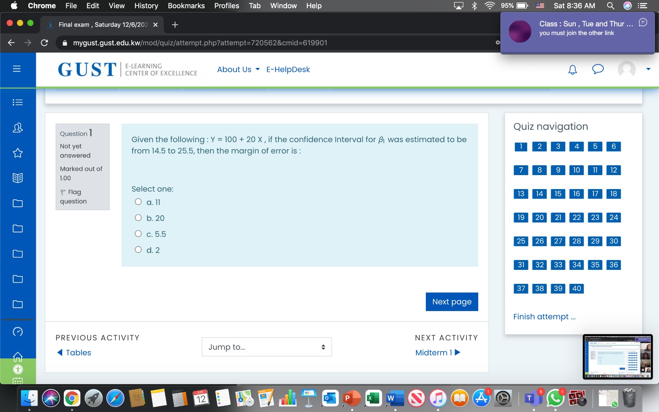
Task: Open the Jump to... dropdown
Action: pos(266,347)
